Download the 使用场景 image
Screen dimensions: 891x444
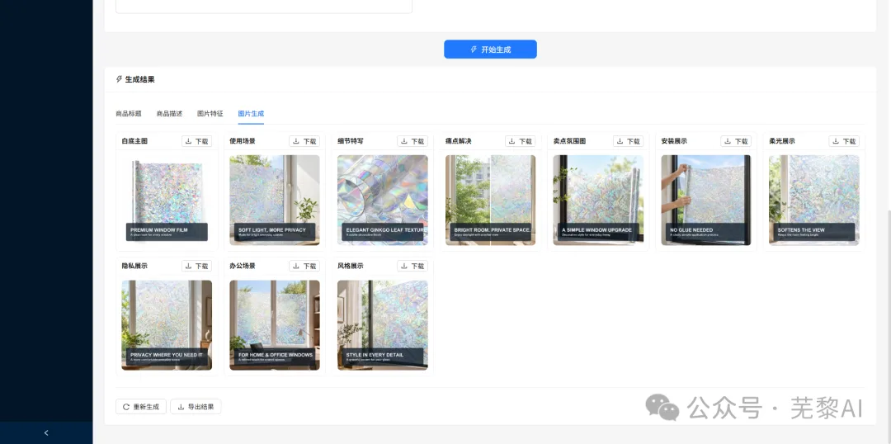(304, 141)
